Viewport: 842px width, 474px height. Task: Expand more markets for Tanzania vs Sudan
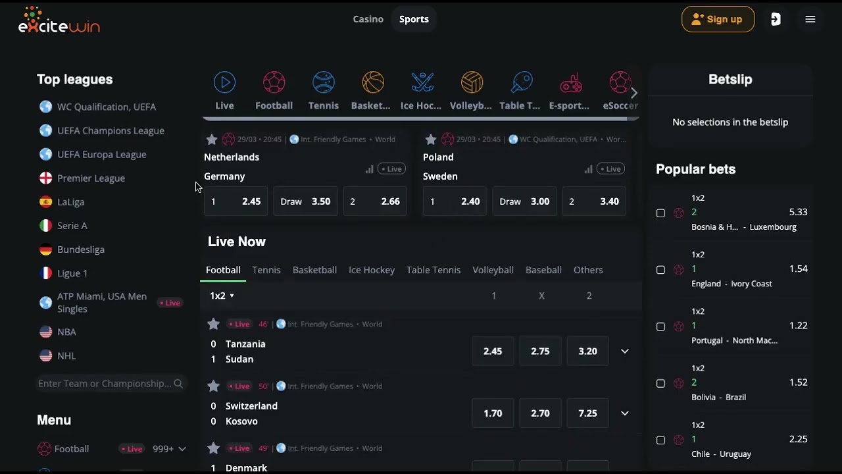pyautogui.click(x=625, y=351)
